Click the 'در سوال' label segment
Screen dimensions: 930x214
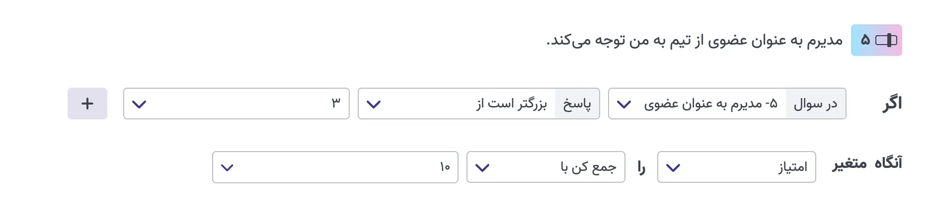(815, 104)
